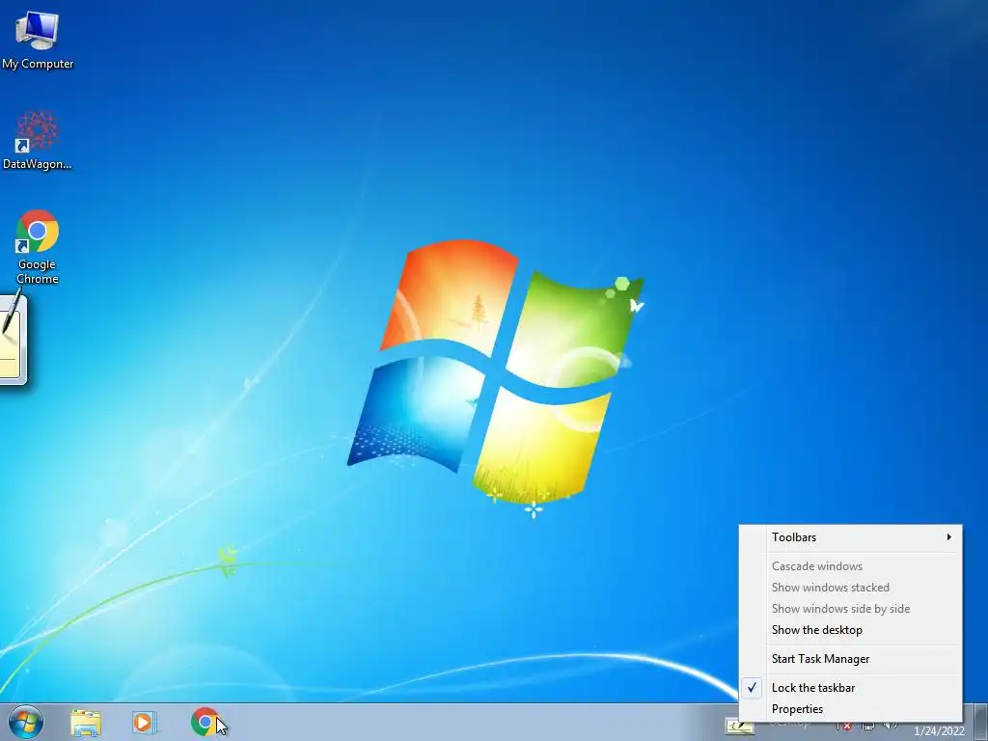Launch Windows Media Player from taskbar

(144, 722)
